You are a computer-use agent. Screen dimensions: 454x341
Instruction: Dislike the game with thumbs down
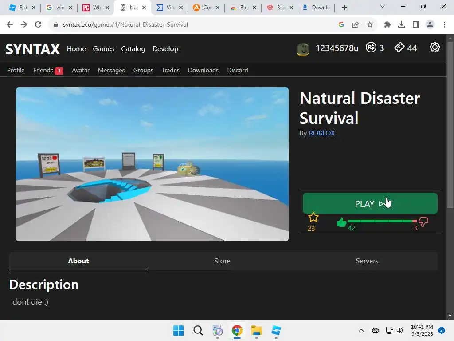pos(423,222)
